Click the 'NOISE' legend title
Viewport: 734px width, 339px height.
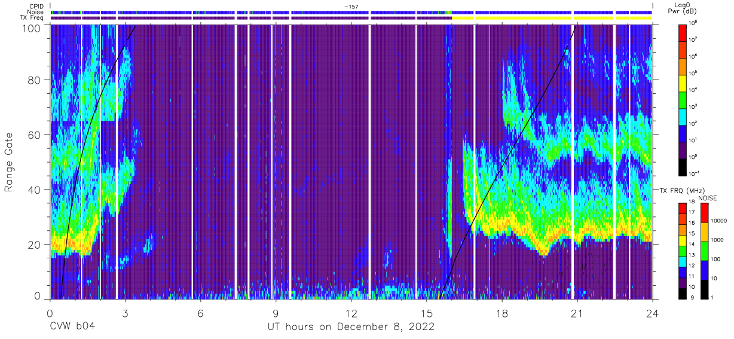click(708, 197)
